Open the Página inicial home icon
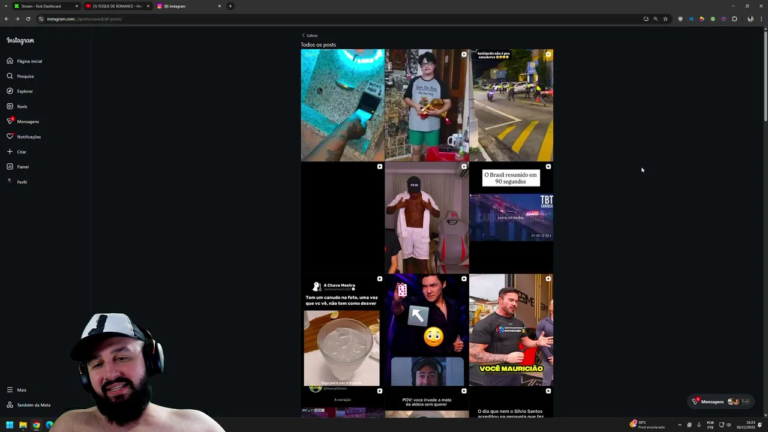Screen dimensions: 768x432 [10, 61]
